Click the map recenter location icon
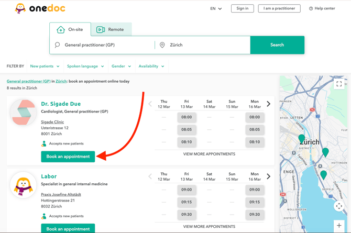The image size is (351, 233). click(339, 206)
